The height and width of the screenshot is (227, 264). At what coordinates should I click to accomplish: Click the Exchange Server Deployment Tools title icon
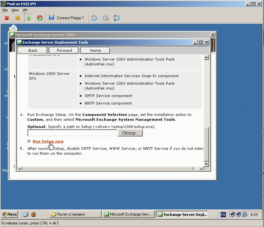click(x=20, y=42)
